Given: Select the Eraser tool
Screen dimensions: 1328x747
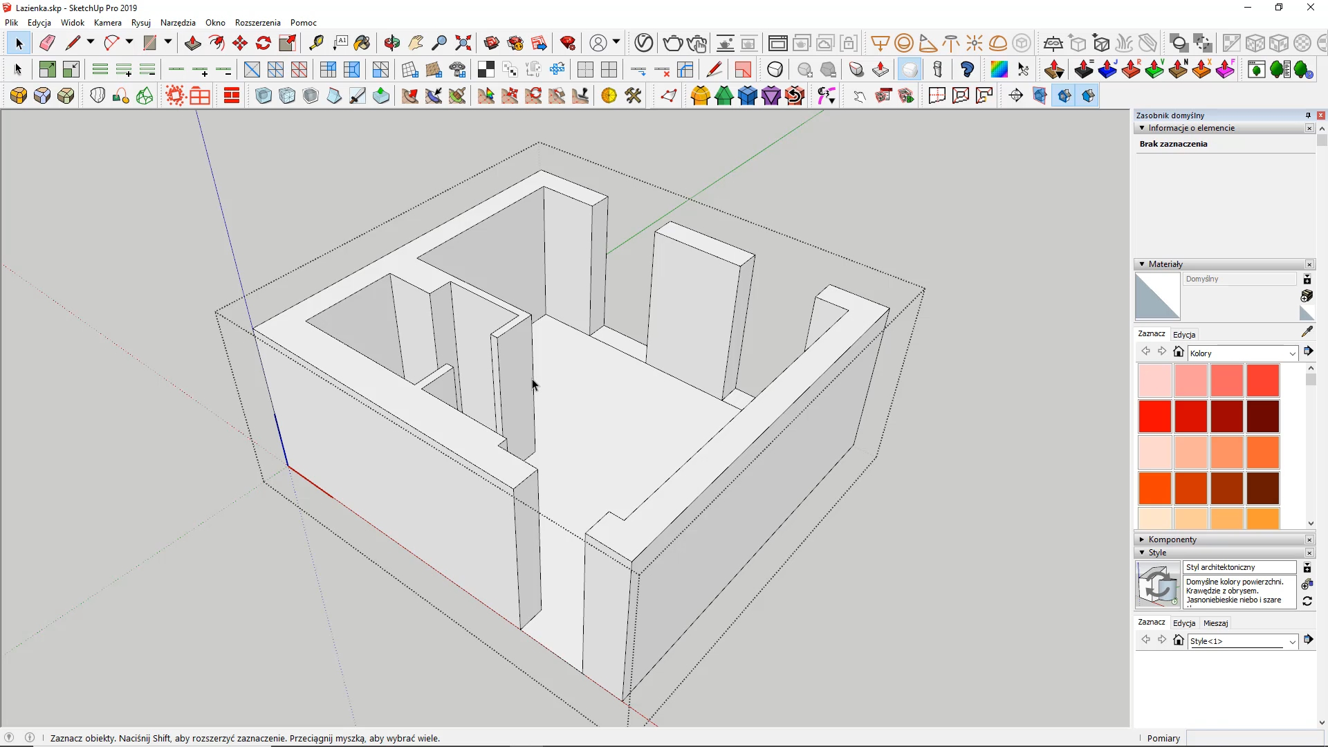Looking at the screenshot, I should click(47, 43).
